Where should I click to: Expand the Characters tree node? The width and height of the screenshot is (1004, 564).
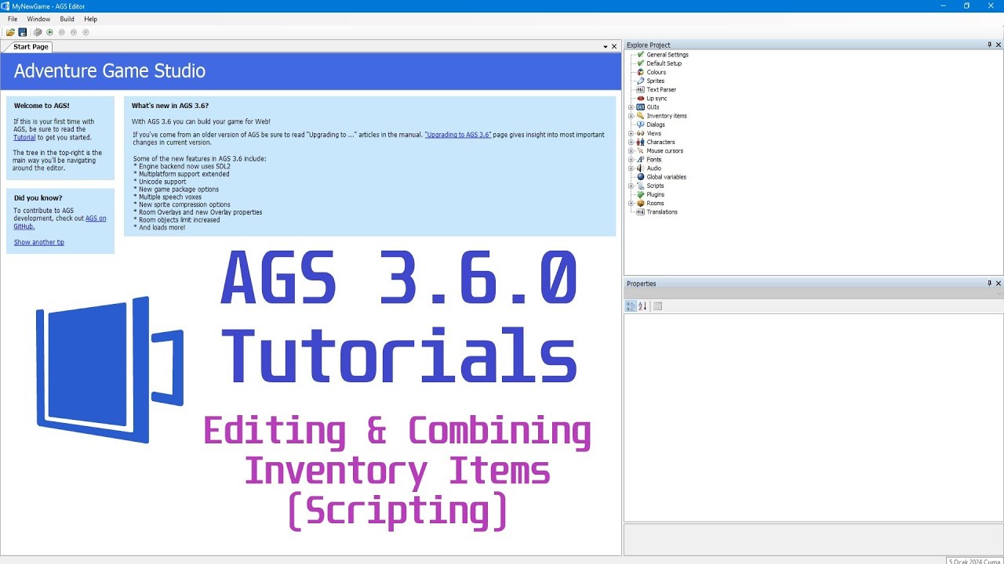coord(631,142)
